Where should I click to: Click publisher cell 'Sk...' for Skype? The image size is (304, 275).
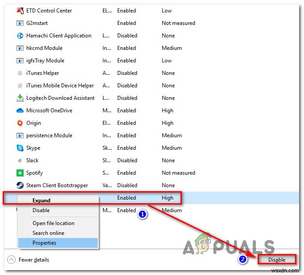click(x=107, y=148)
